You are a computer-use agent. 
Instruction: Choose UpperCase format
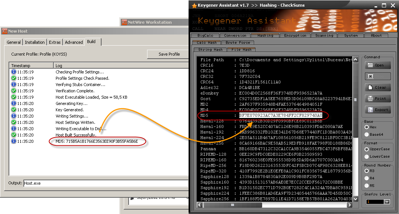[x=367, y=149]
